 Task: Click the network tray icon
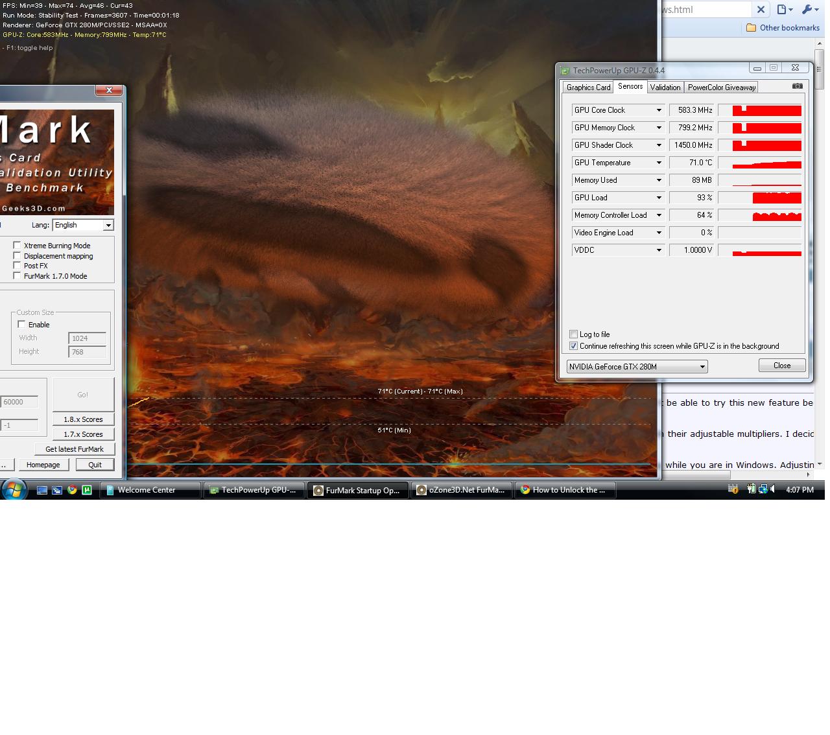pos(763,489)
